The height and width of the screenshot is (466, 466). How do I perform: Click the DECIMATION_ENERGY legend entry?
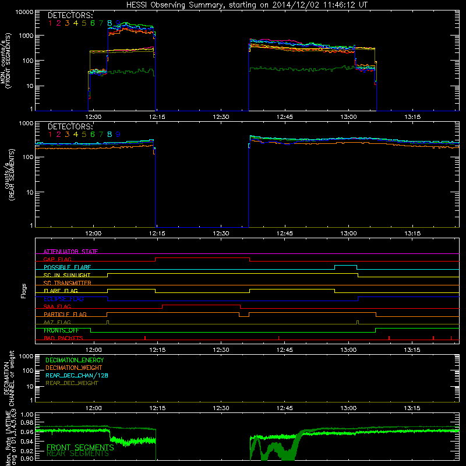tap(75, 360)
